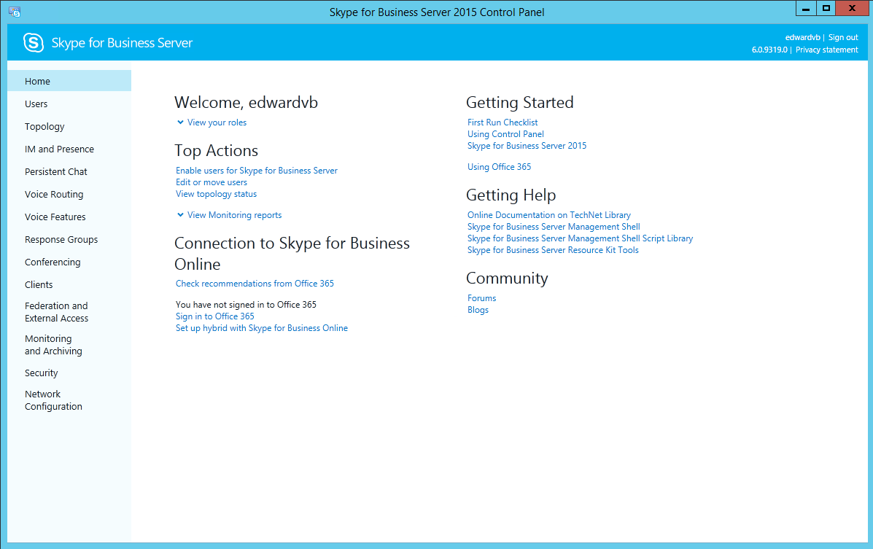The height and width of the screenshot is (549, 873).
Task: Go to the Clients section
Action: (39, 285)
